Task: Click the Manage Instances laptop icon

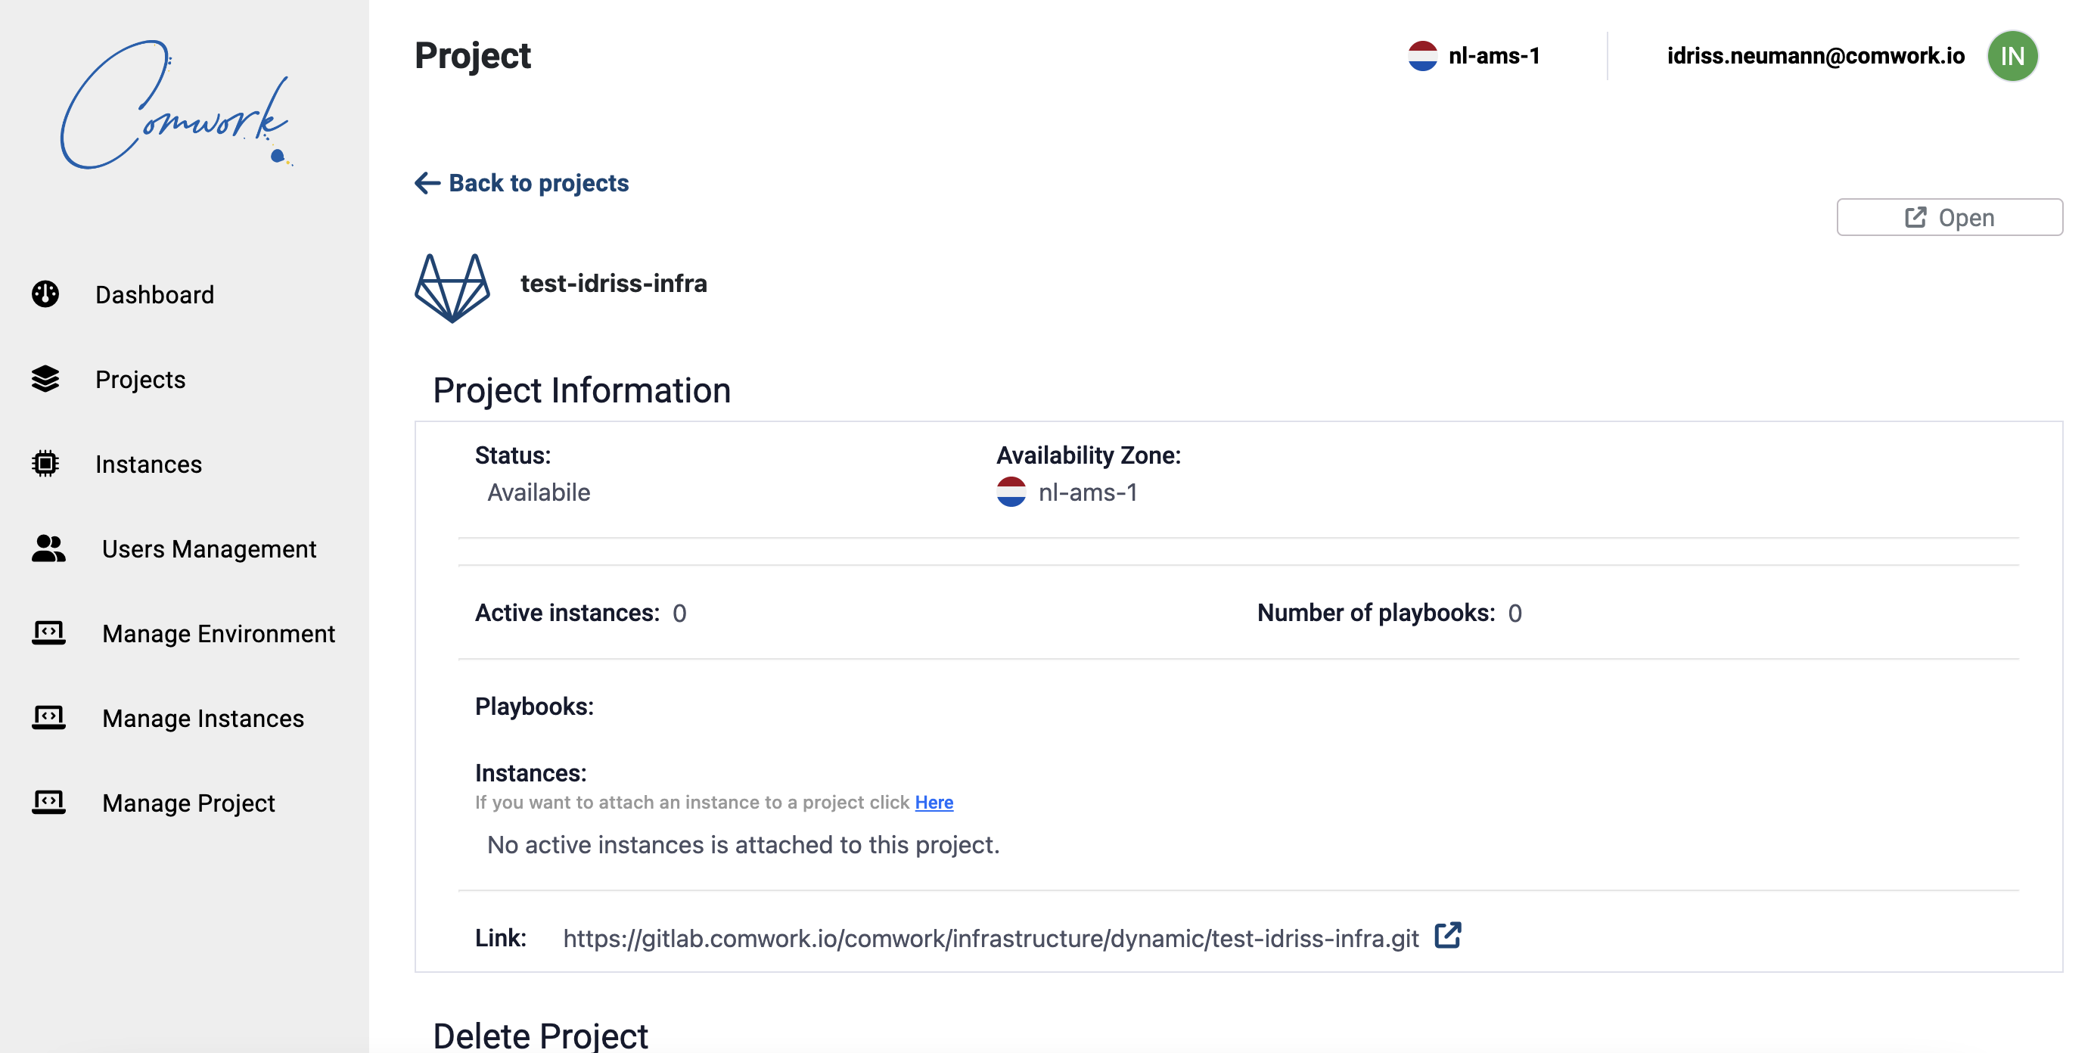Action: 48,718
